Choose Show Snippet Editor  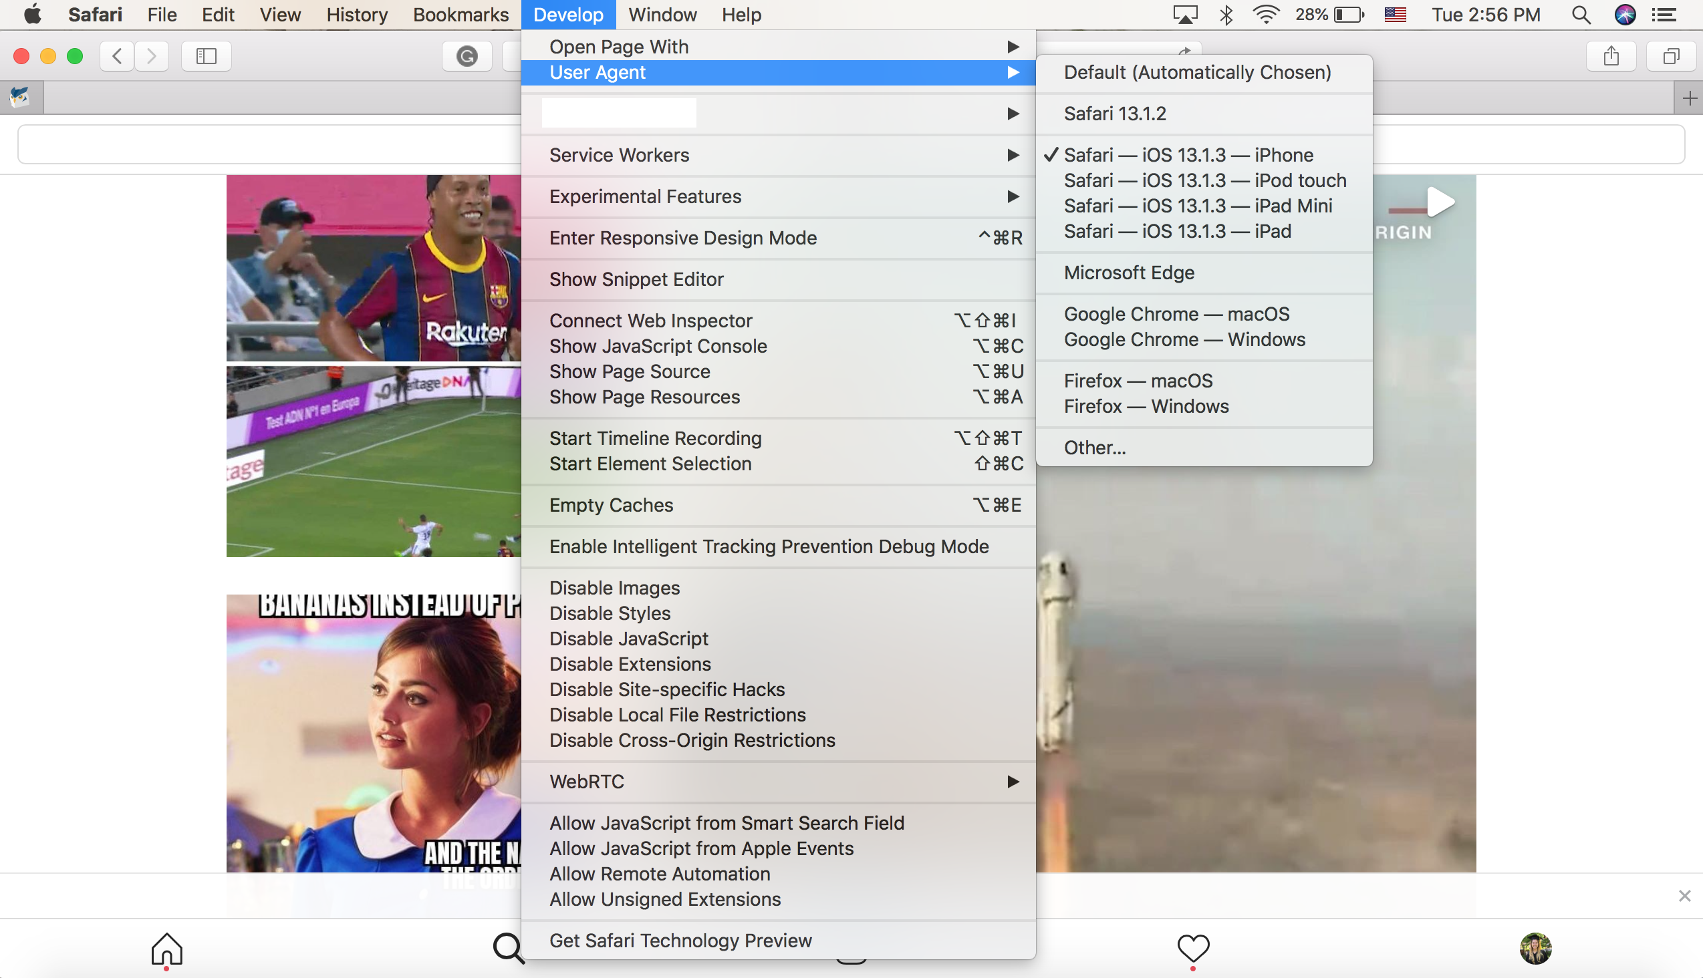777,279
